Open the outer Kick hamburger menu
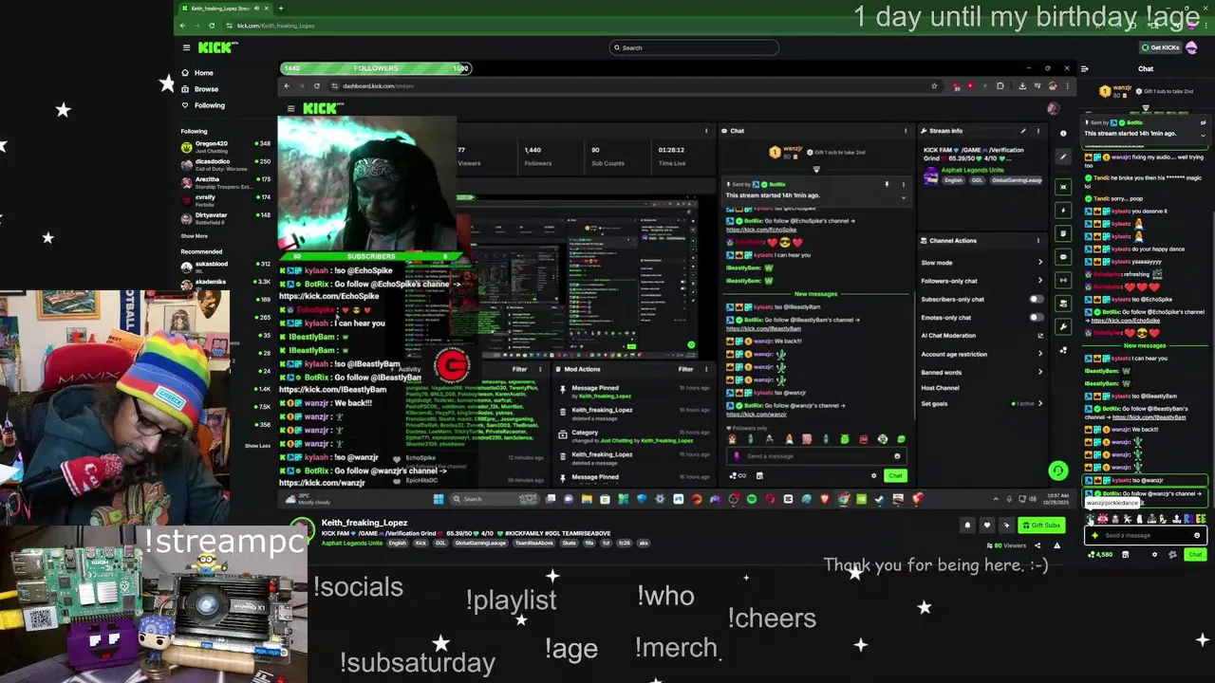 tap(186, 47)
